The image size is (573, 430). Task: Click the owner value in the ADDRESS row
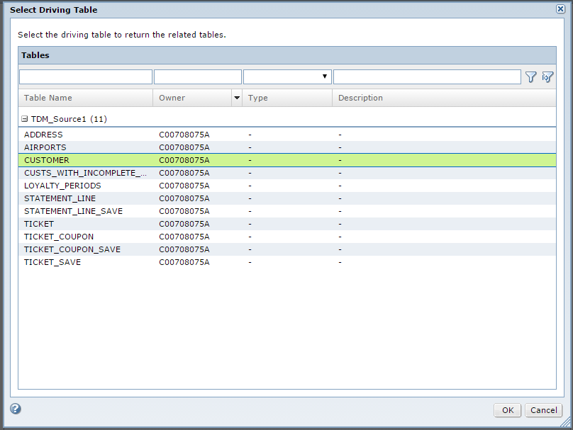pos(184,135)
